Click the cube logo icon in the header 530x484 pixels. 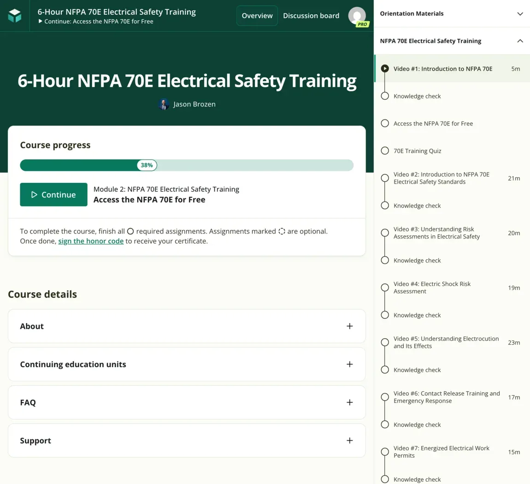(x=15, y=16)
